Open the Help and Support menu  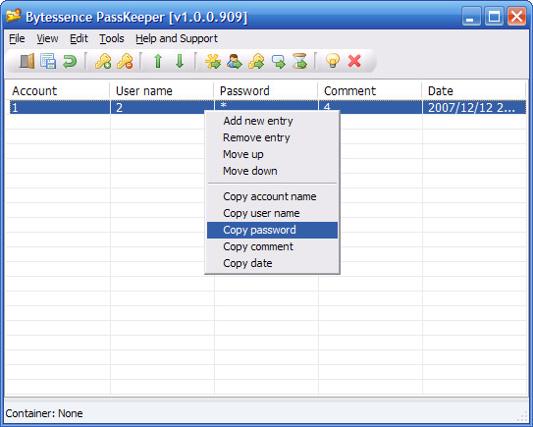[177, 38]
